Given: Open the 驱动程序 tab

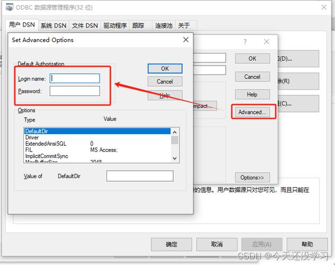Looking at the screenshot, I should coord(115,25).
